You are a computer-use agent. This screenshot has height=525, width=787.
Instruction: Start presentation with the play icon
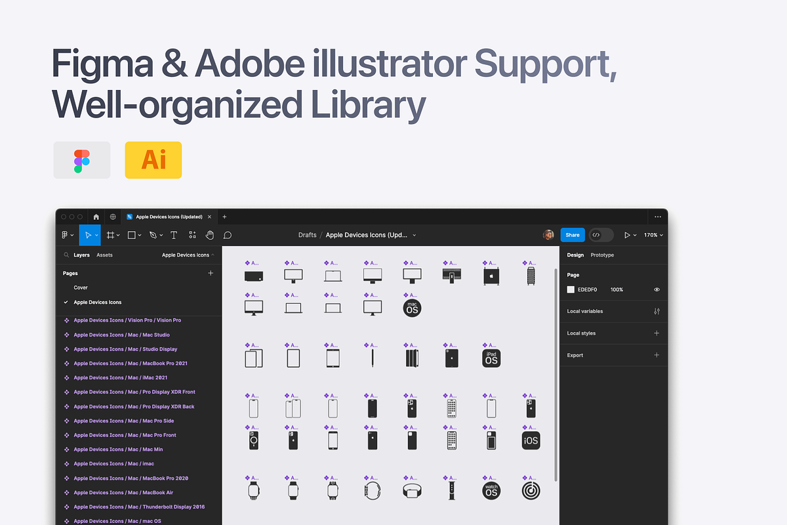(x=627, y=235)
